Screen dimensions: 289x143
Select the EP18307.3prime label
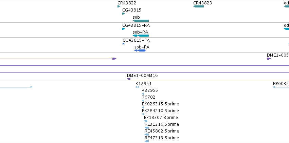point(161,118)
